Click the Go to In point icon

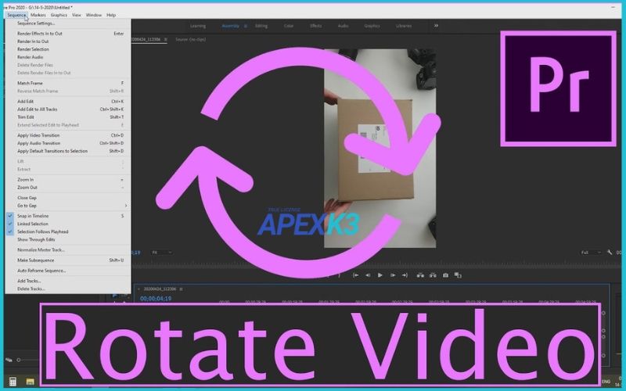click(x=355, y=275)
